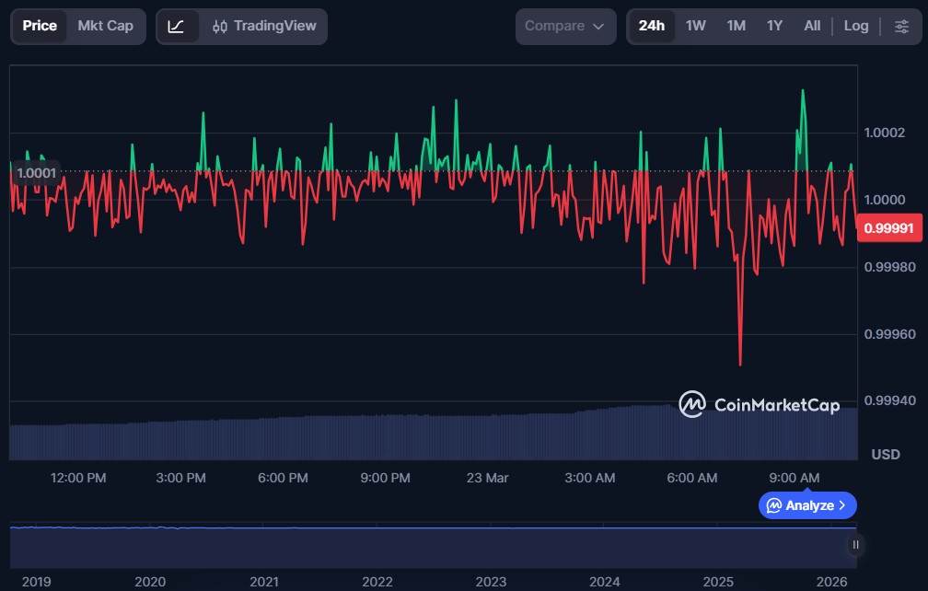Switch chart to 1Y range

(x=774, y=27)
